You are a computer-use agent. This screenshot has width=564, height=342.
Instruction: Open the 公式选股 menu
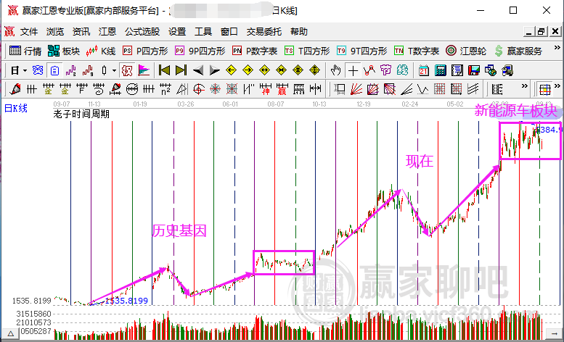[x=142, y=32]
